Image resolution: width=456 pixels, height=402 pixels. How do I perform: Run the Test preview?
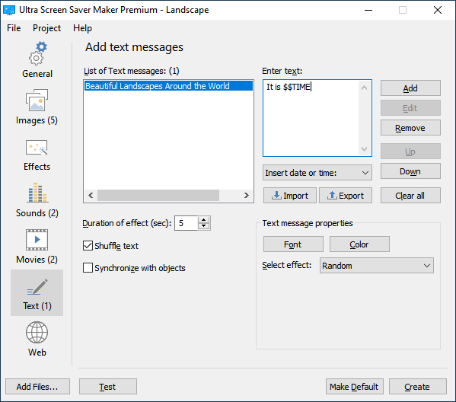coord(108,387)
